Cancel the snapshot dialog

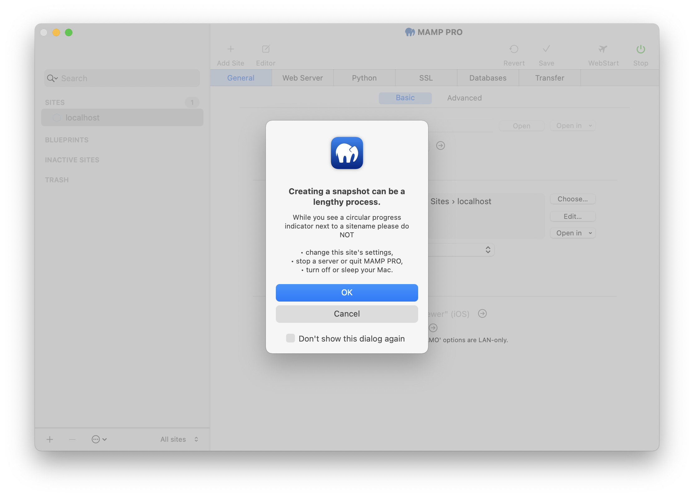pos(347,314)
